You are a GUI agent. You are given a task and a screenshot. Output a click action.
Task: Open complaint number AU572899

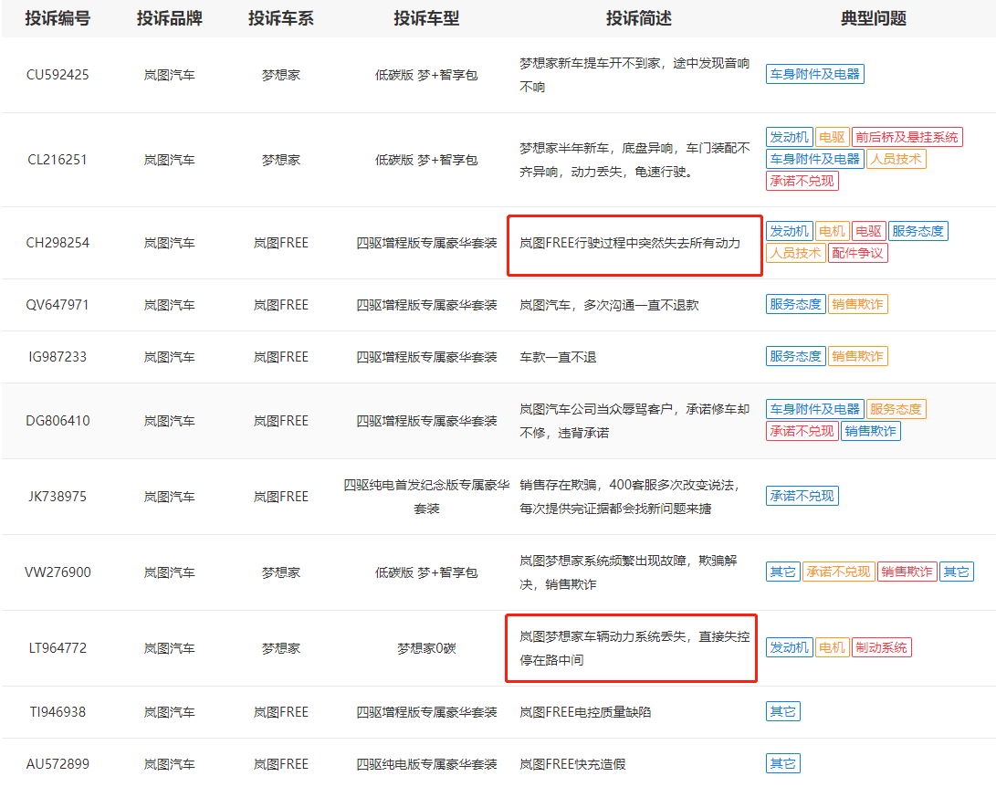[58, 764]
